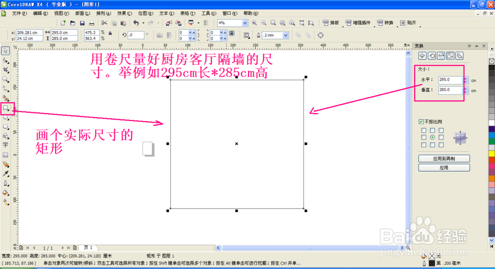The width and height of the screenshot is (495, 269).
Task: Click the 应用到再制 button
Action: coord(444,159)
